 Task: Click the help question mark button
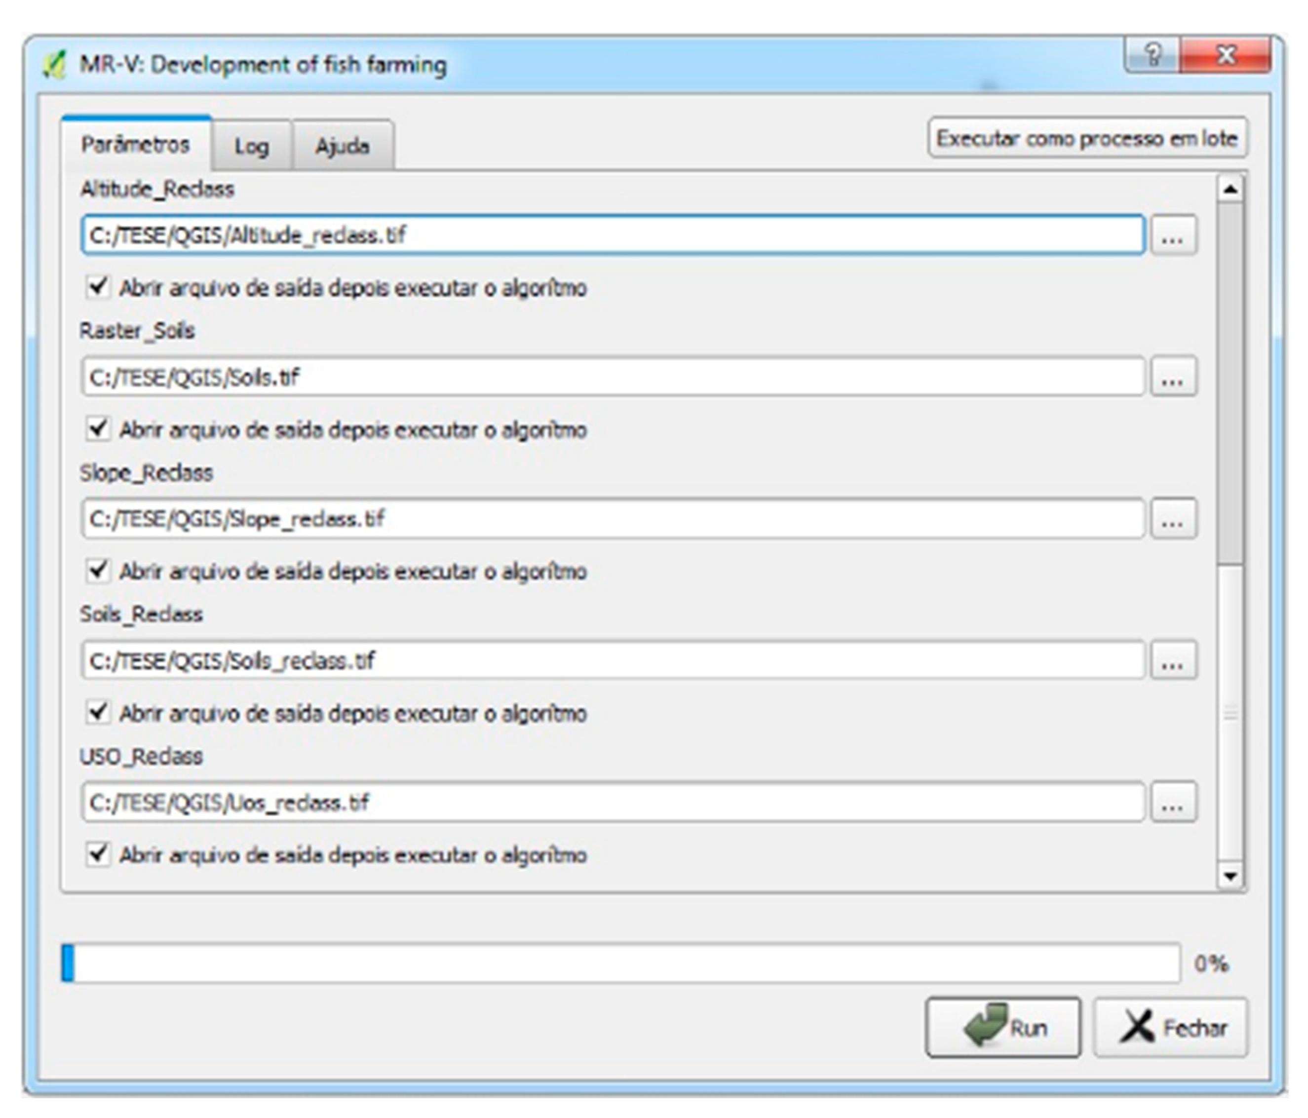[1153, 56]
